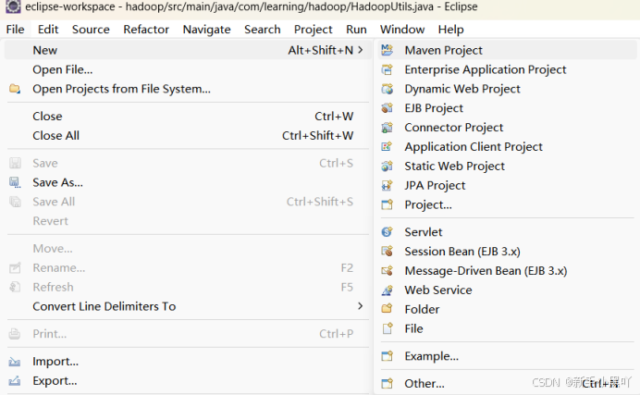Click Convert Line Delimiters To entry
640x395 pixels.
(x=187, y=306)
